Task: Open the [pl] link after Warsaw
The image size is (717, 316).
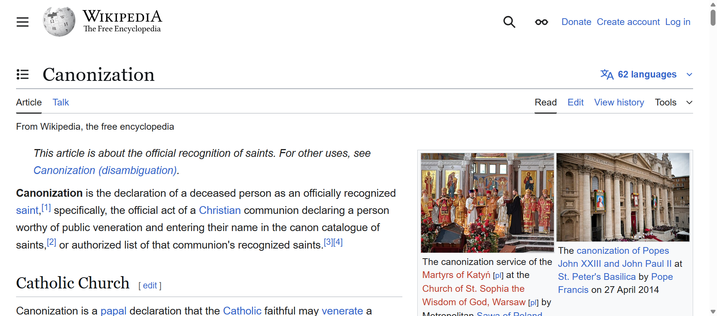Action: point(533,303)
